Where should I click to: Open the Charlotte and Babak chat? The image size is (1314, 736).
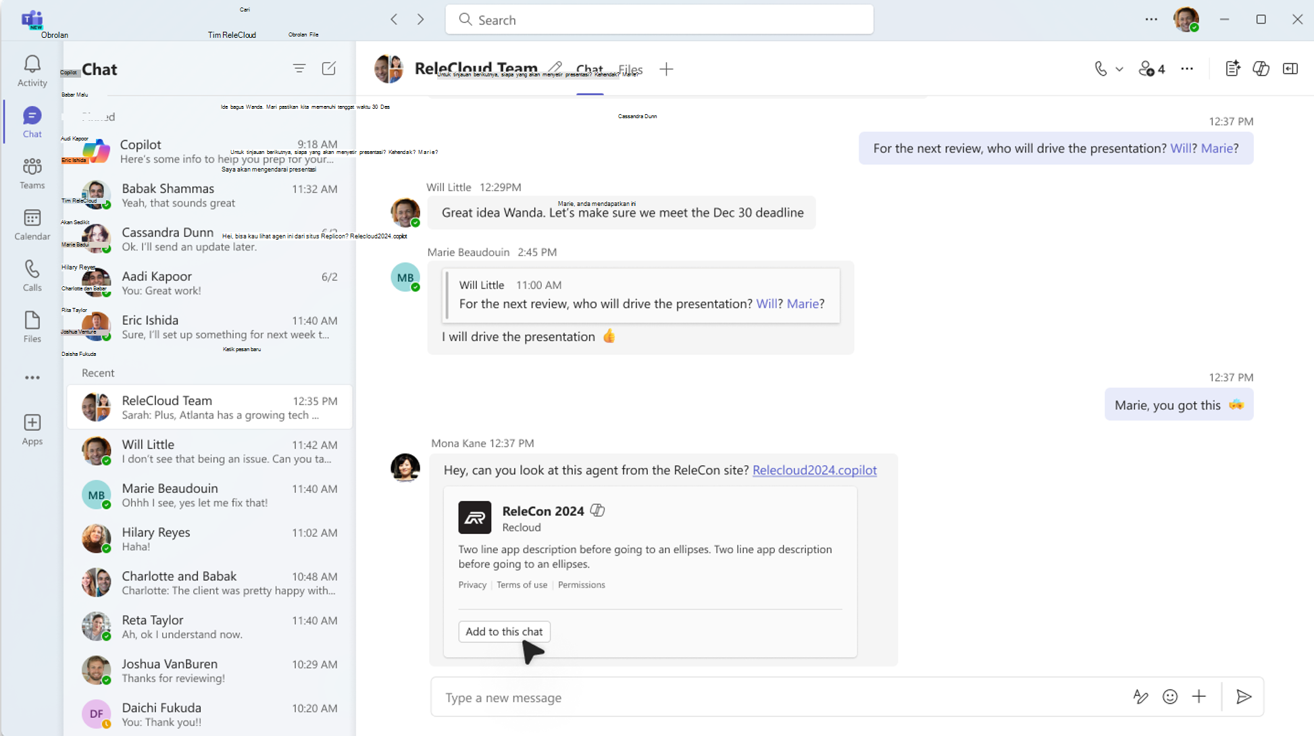[x=209, y=583]
